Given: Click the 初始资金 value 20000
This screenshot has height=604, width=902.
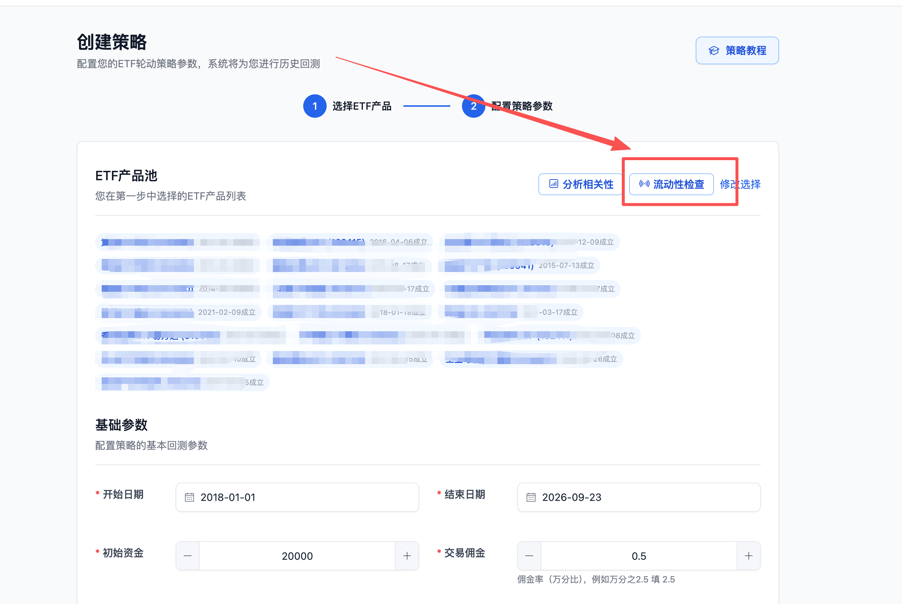Looking at the screenshot, I should 297,556.
